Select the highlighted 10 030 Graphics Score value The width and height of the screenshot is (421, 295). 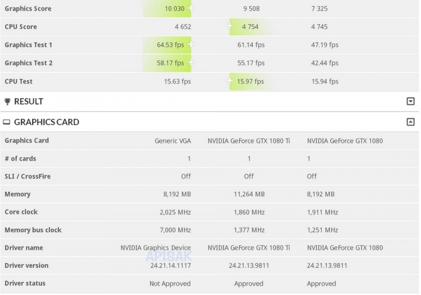pos(175,8)
